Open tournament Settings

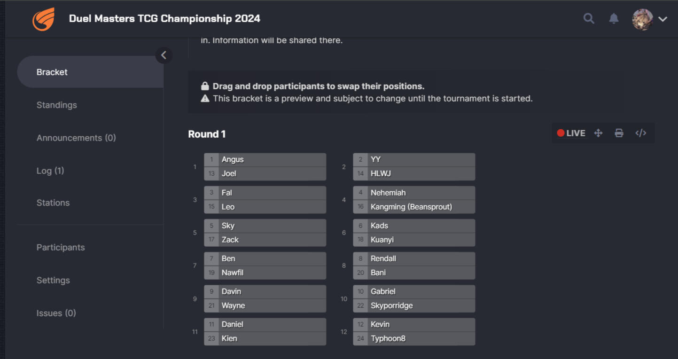[x=53, y=280]
